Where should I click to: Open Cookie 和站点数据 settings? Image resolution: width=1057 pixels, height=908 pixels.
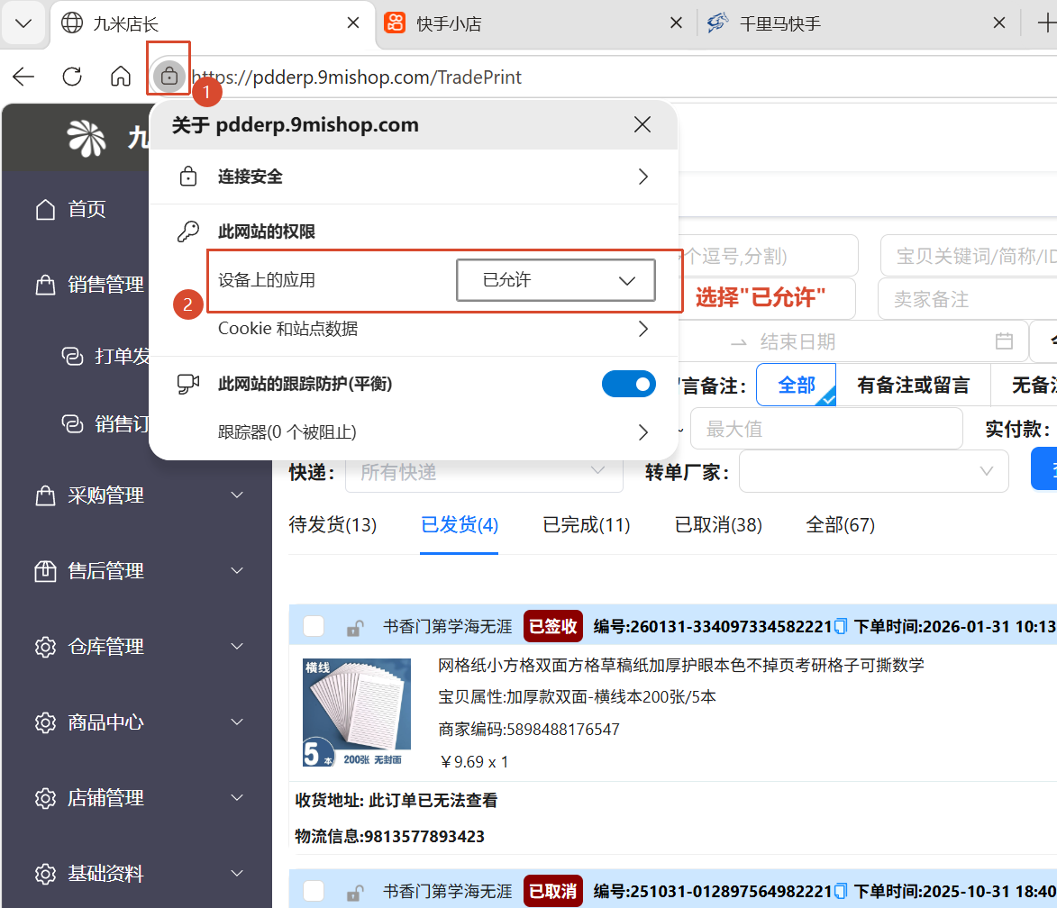(413, 329)
